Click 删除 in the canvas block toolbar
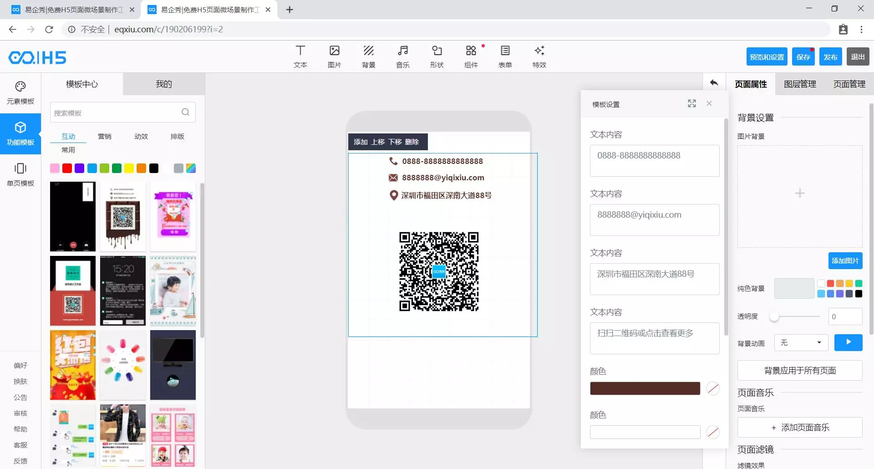The height and width of the screenshot is (469, 874). coord(412,142)
